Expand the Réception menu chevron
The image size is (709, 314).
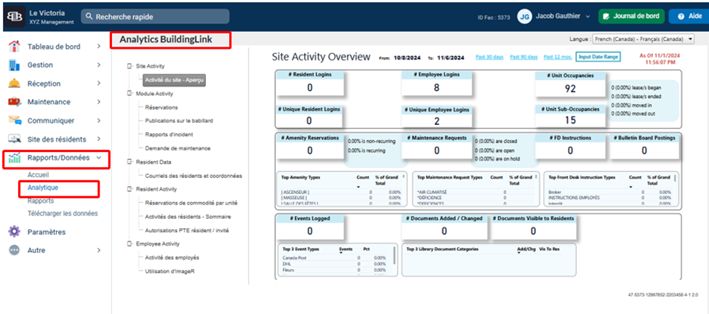[x=98, y=84]
